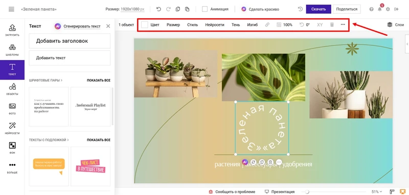Show all Шрифтовые пары
The height and width of the screenshot is (195, 409).
click(x=99, y=80)
